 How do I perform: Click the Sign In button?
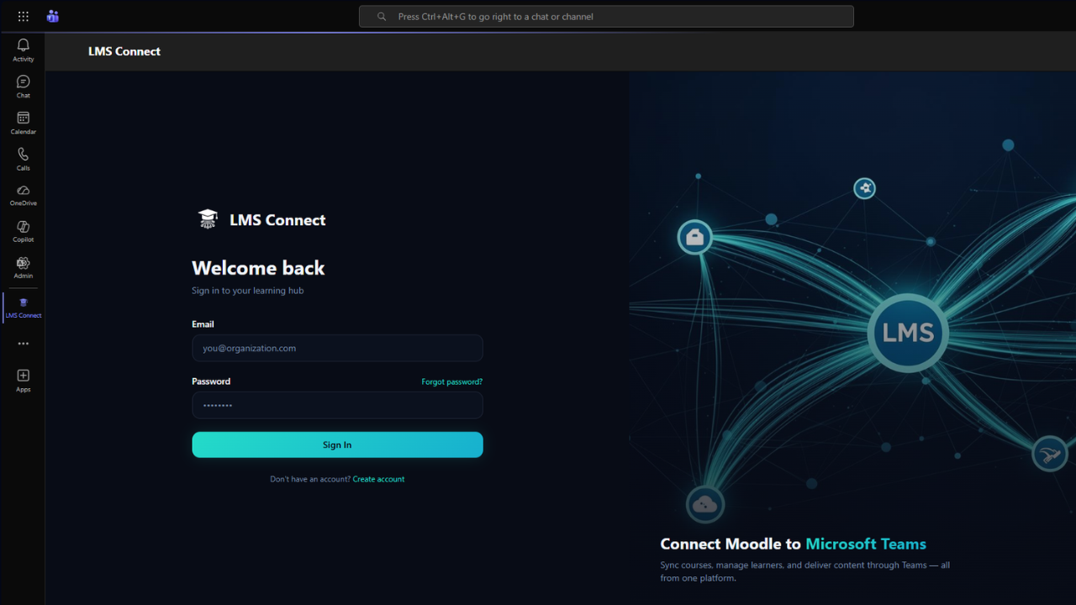337,445
